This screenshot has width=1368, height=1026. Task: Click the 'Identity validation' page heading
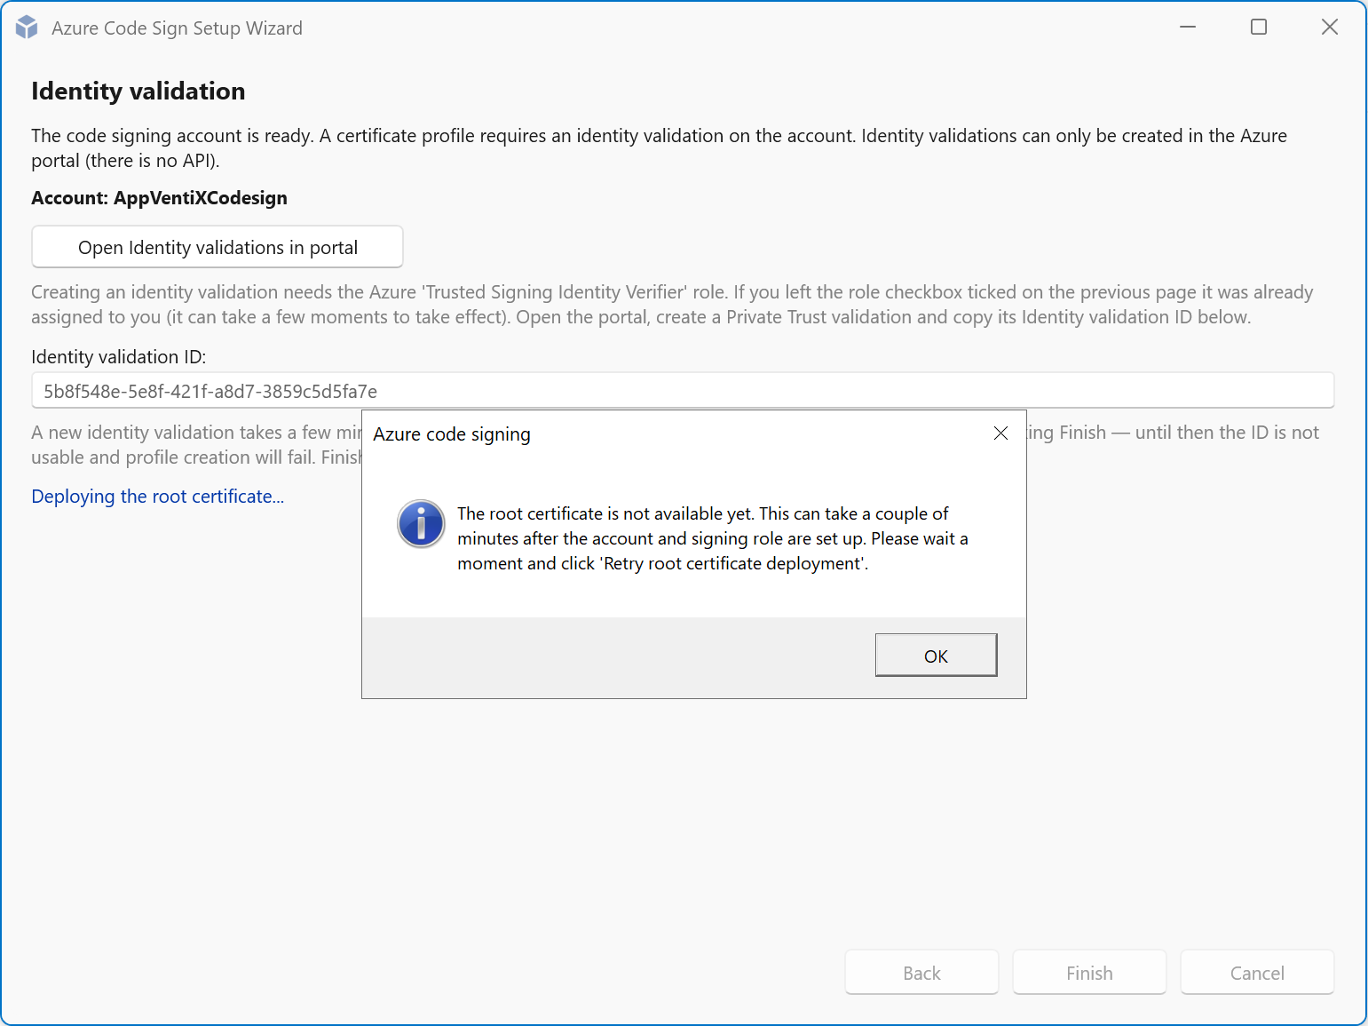(138, 91)
